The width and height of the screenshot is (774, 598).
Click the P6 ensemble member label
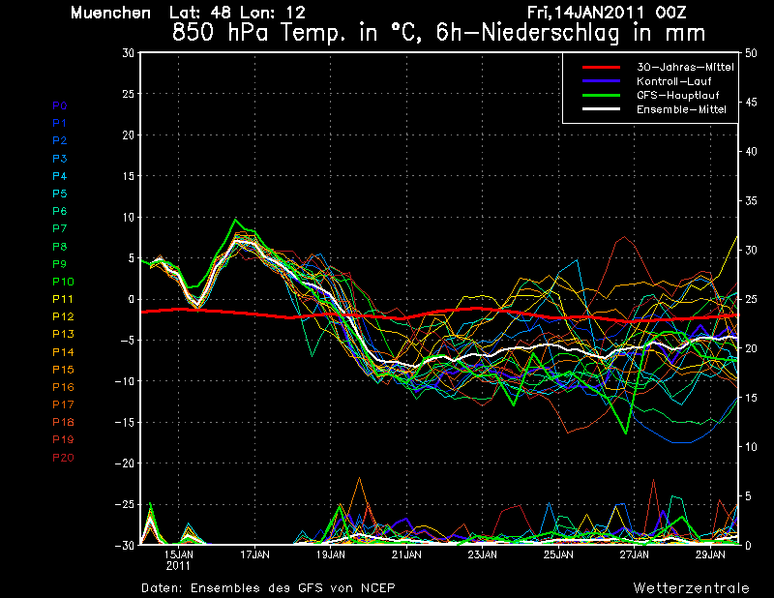60,211
